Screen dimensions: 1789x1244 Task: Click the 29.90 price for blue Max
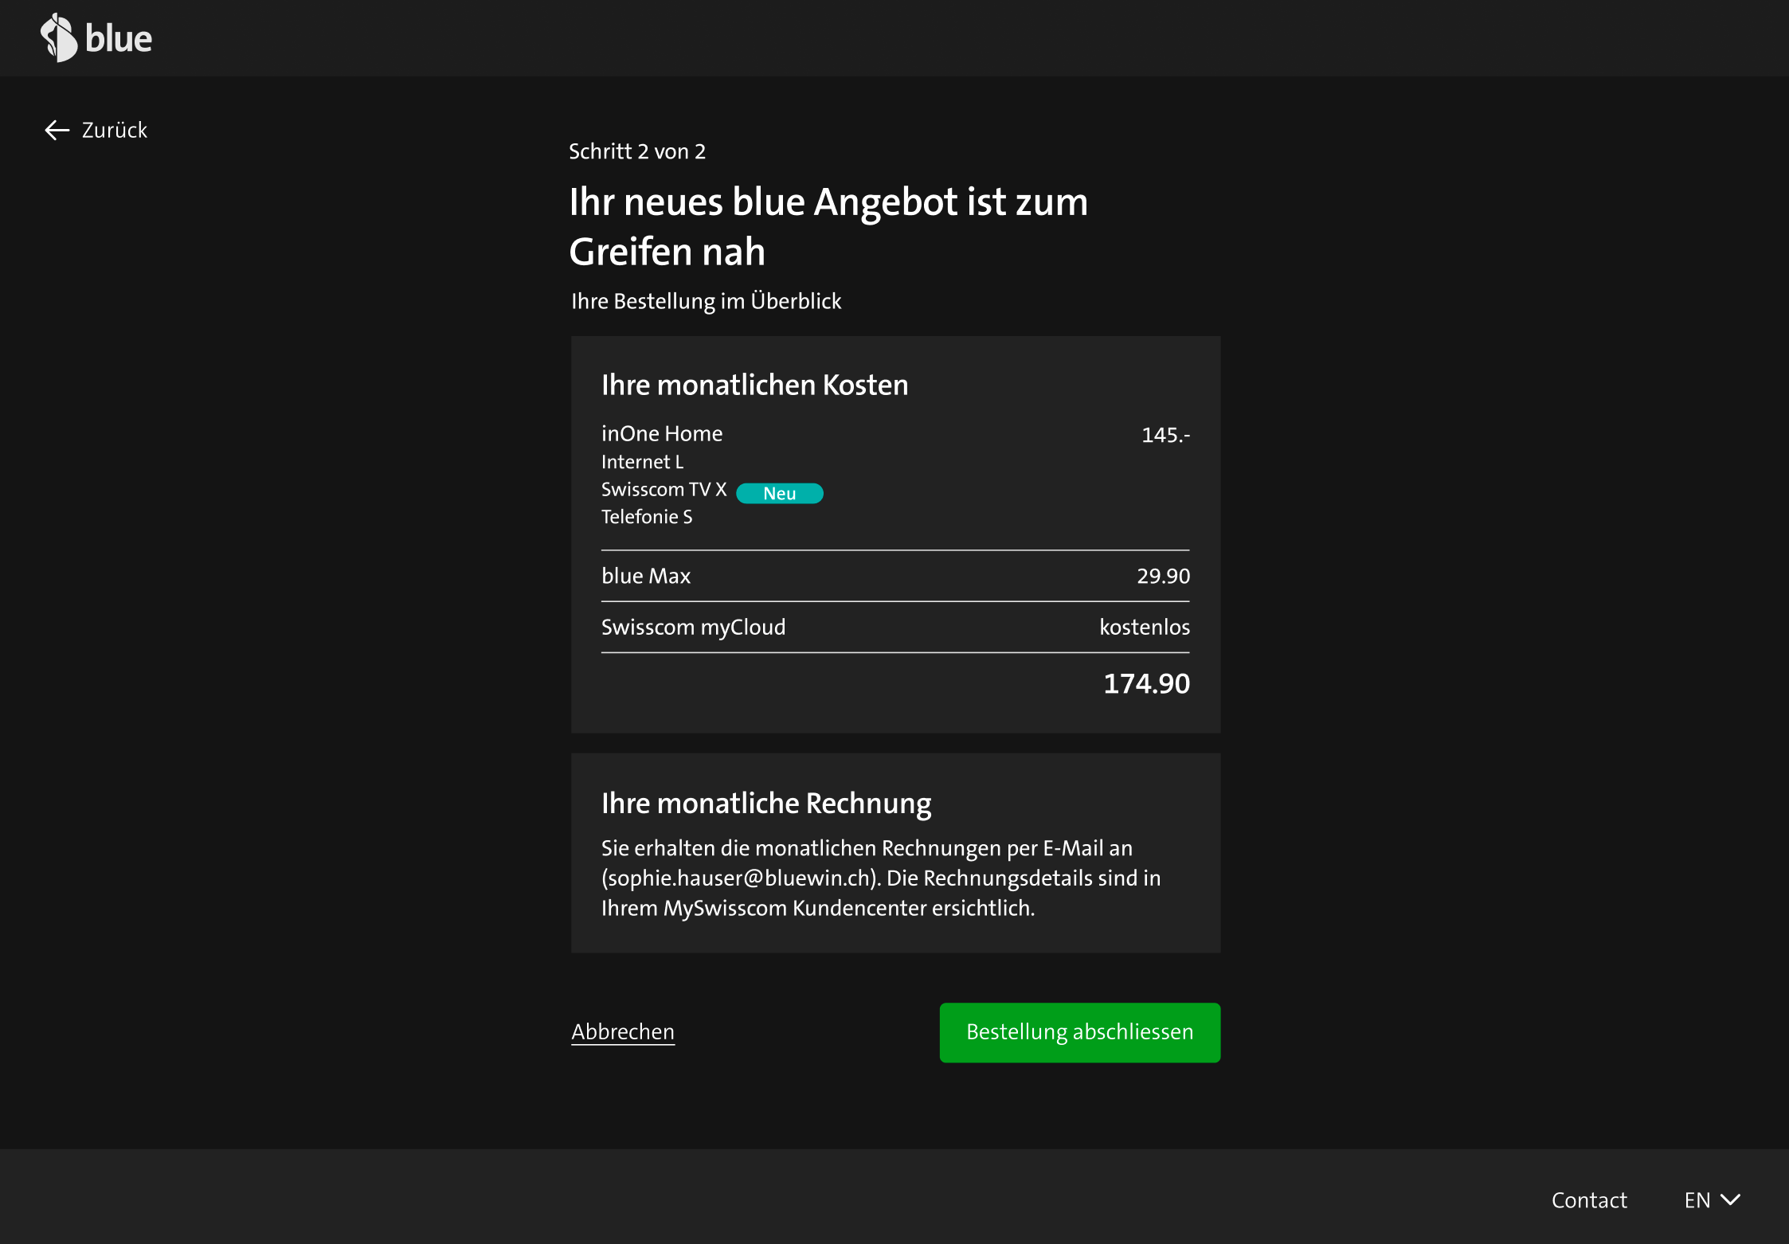click(x=1163, y=576)
